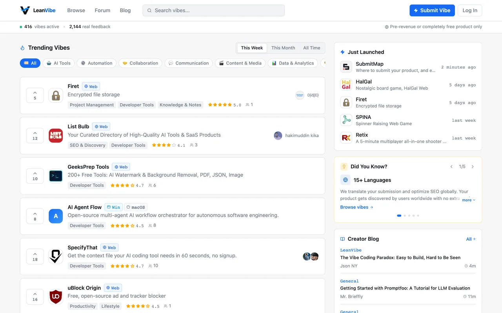The width and height of the screenshot is (502, 313).
Task: Click the LeanVibe blog category label
Action: pyautogui.click(x=351, y=250)
